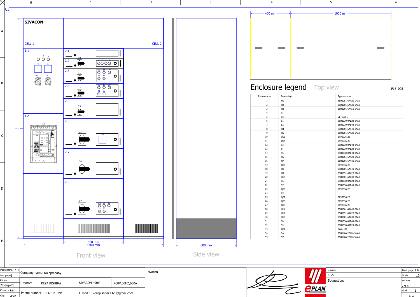
Task: Click the SIVACON heading in cell 1
Action: (34, 22)
